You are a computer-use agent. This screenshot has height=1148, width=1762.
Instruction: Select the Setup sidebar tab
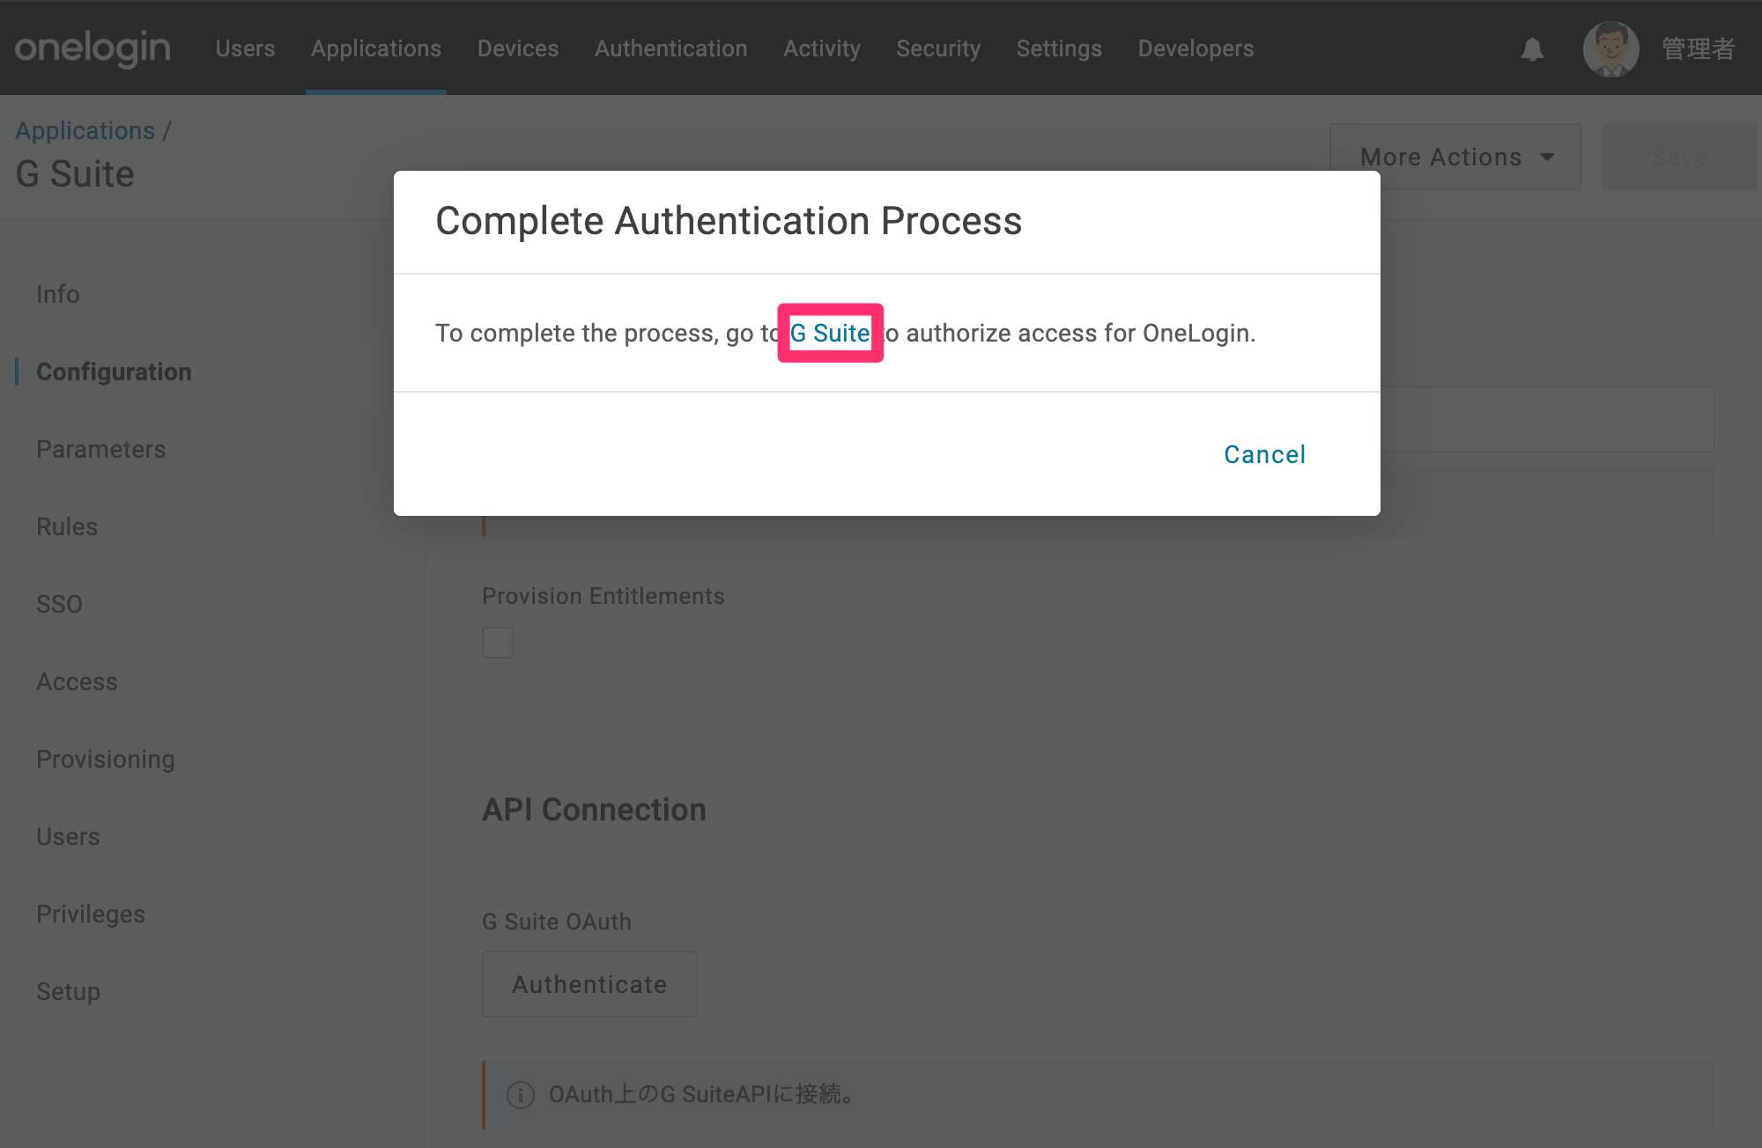point(69,991)
